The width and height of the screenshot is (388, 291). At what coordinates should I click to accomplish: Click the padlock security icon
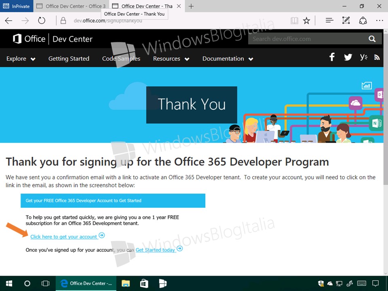(x=63, y=21)
